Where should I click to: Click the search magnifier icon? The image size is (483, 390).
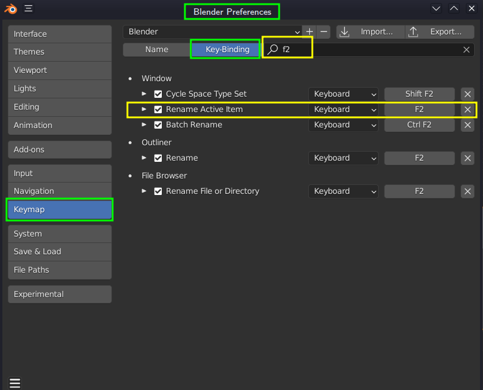click(273, 49)
